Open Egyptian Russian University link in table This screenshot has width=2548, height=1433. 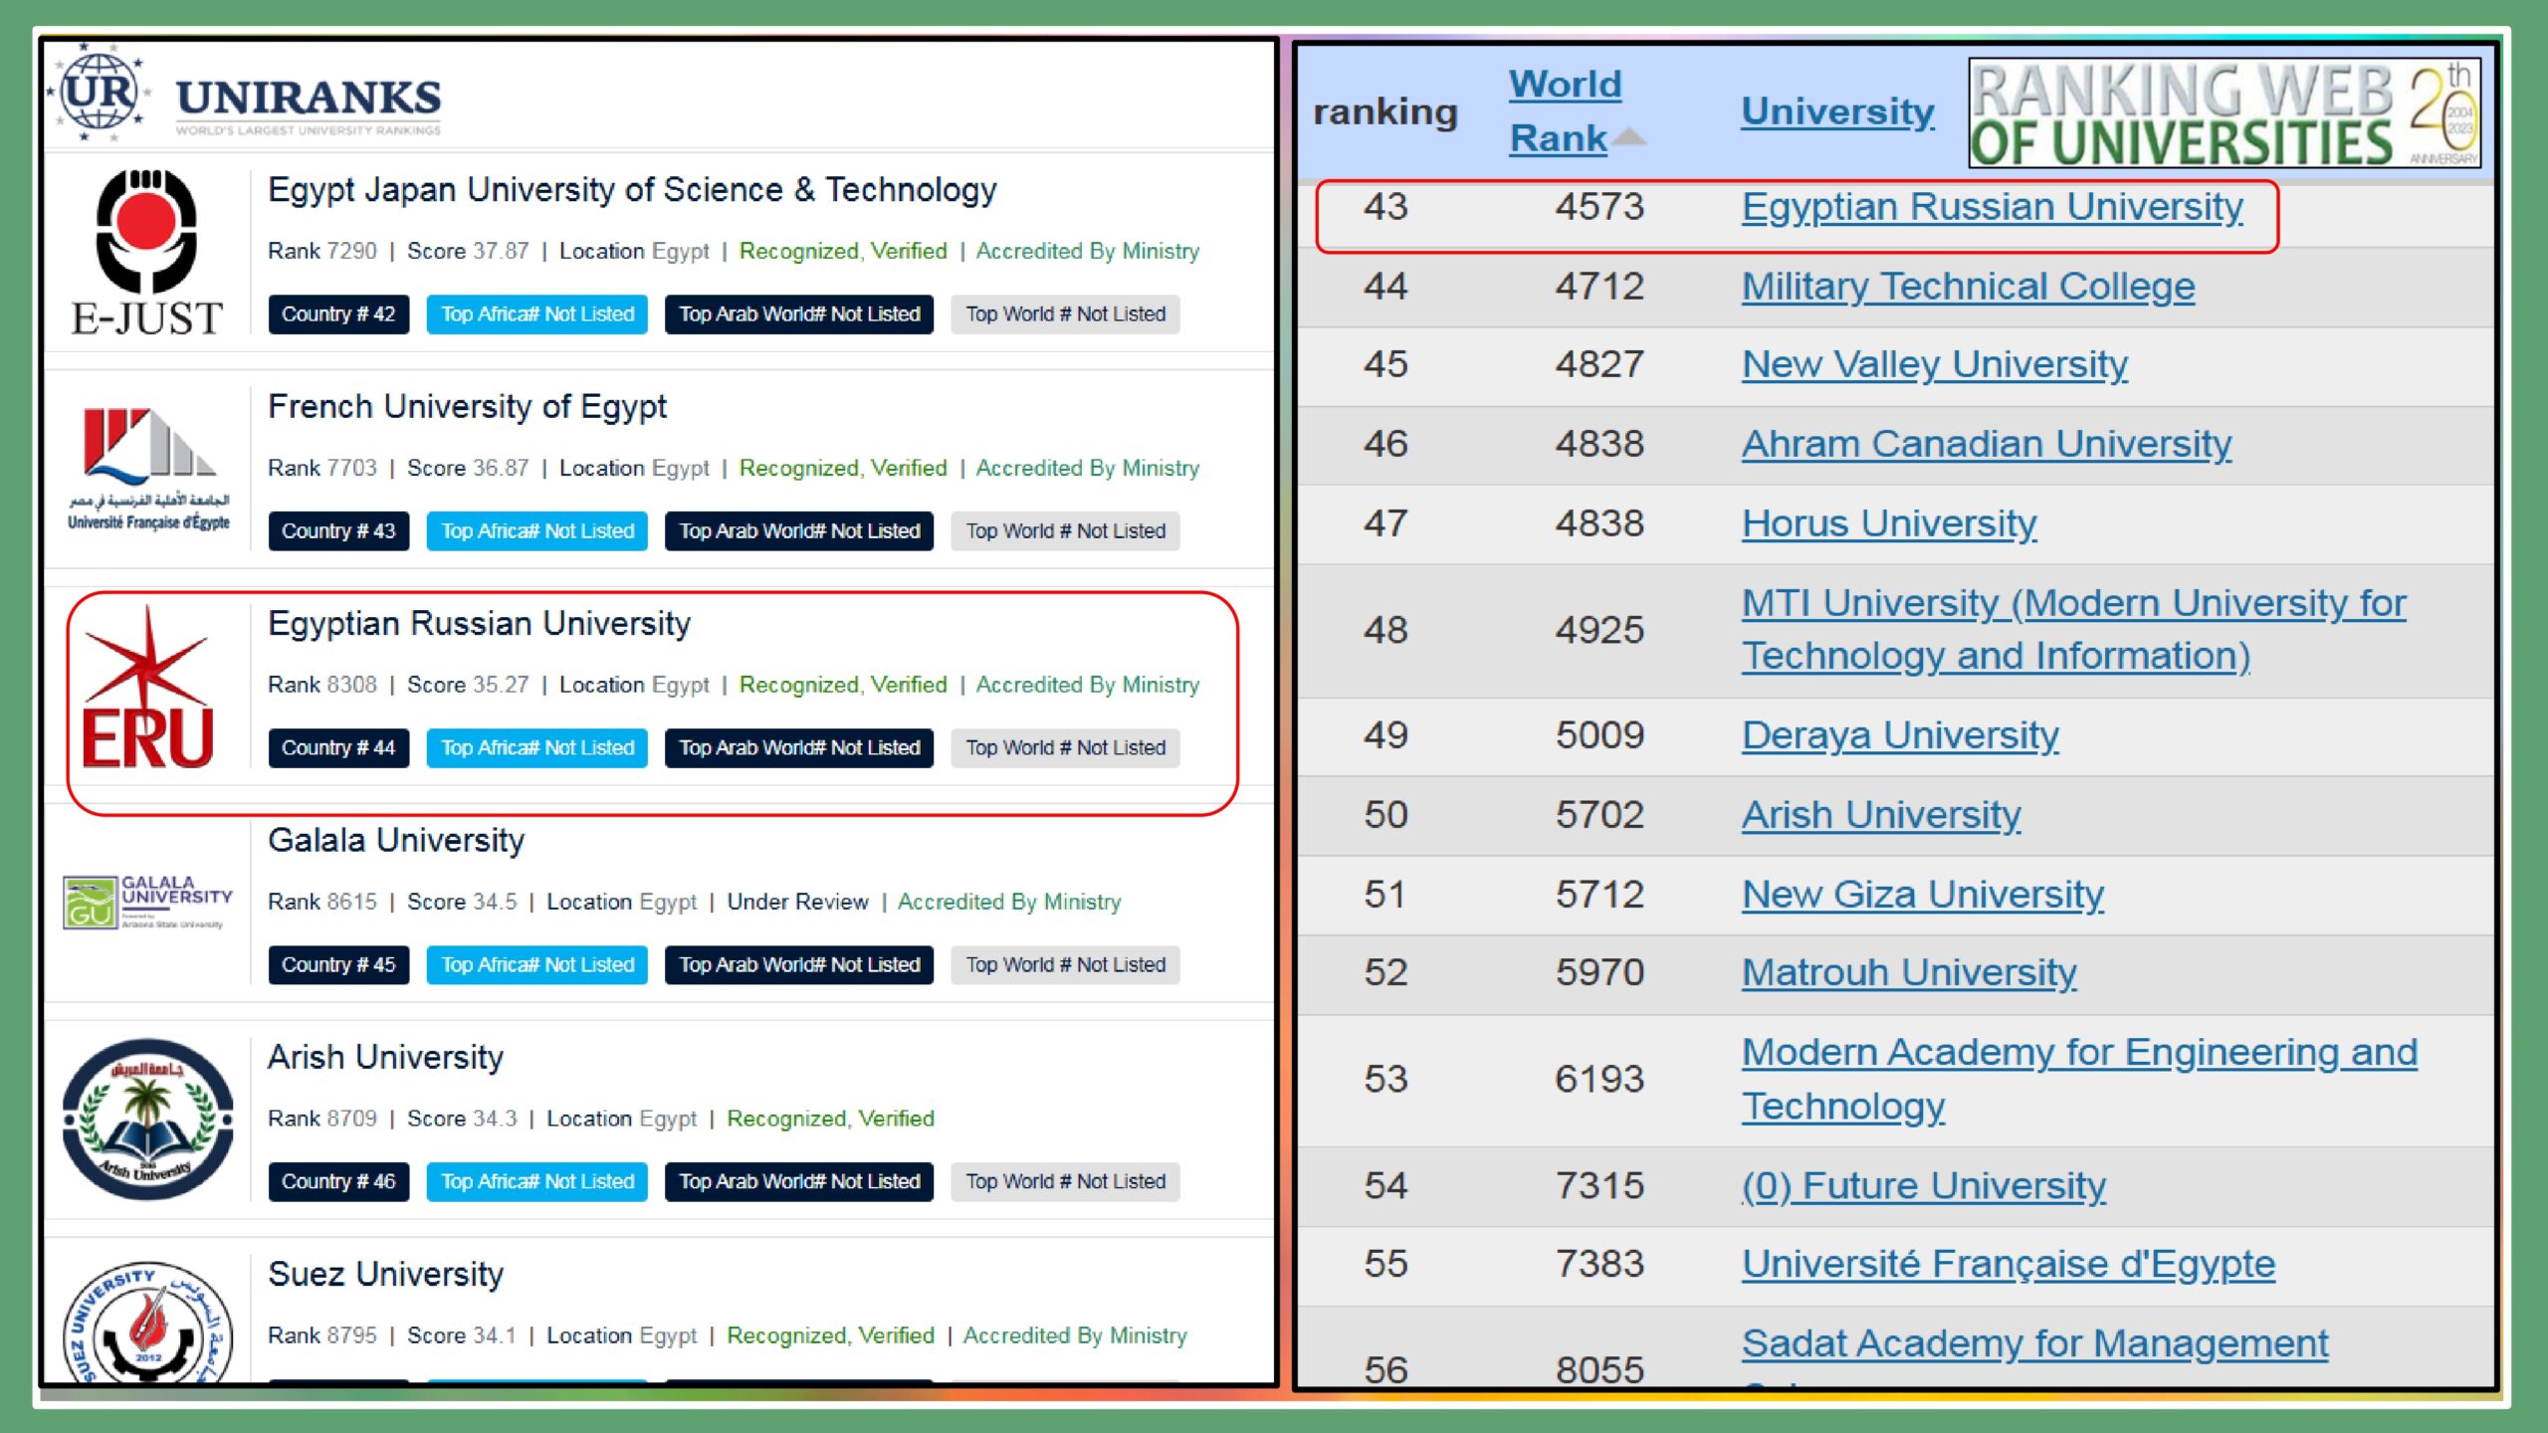(1992, 207)
